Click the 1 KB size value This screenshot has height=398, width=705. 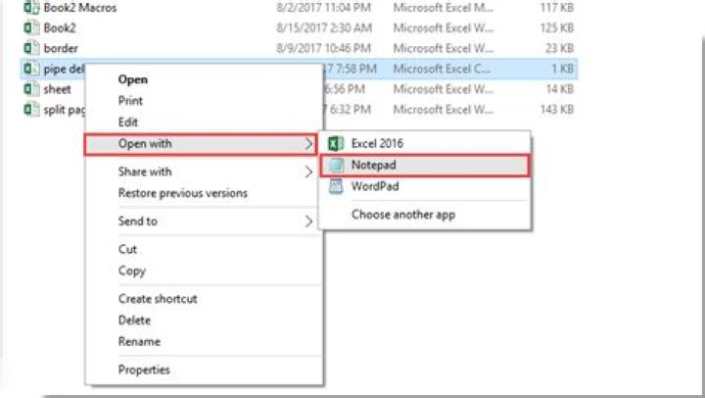(562, 69)
